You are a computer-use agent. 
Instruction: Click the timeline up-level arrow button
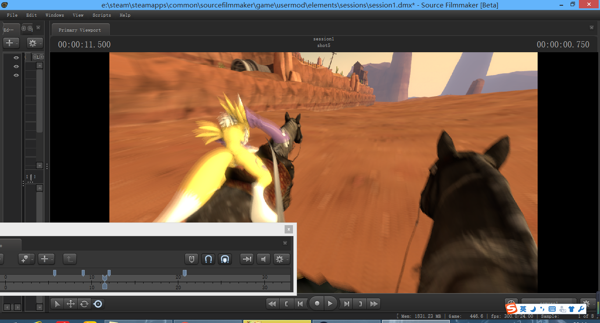click(x=69, y=259)
